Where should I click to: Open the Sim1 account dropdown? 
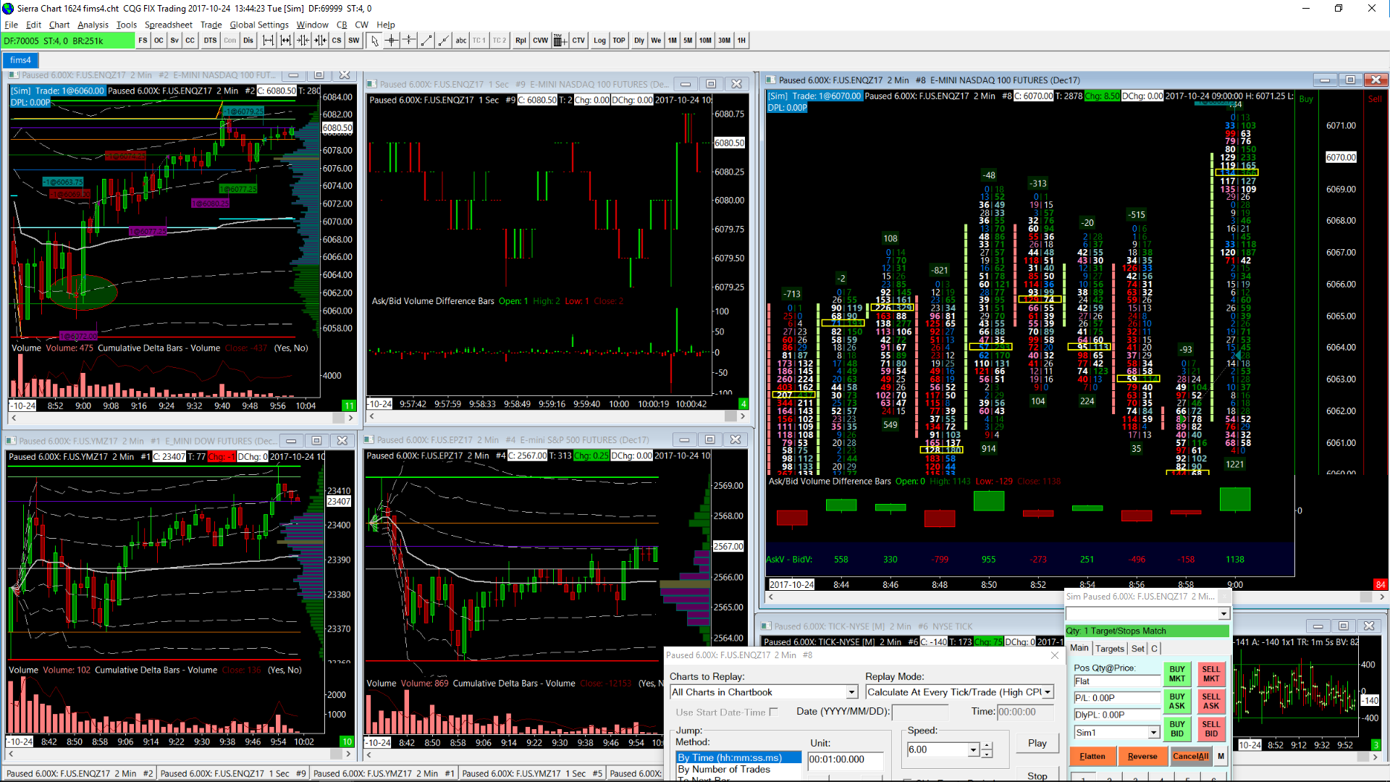click(x=1153, y=733)
